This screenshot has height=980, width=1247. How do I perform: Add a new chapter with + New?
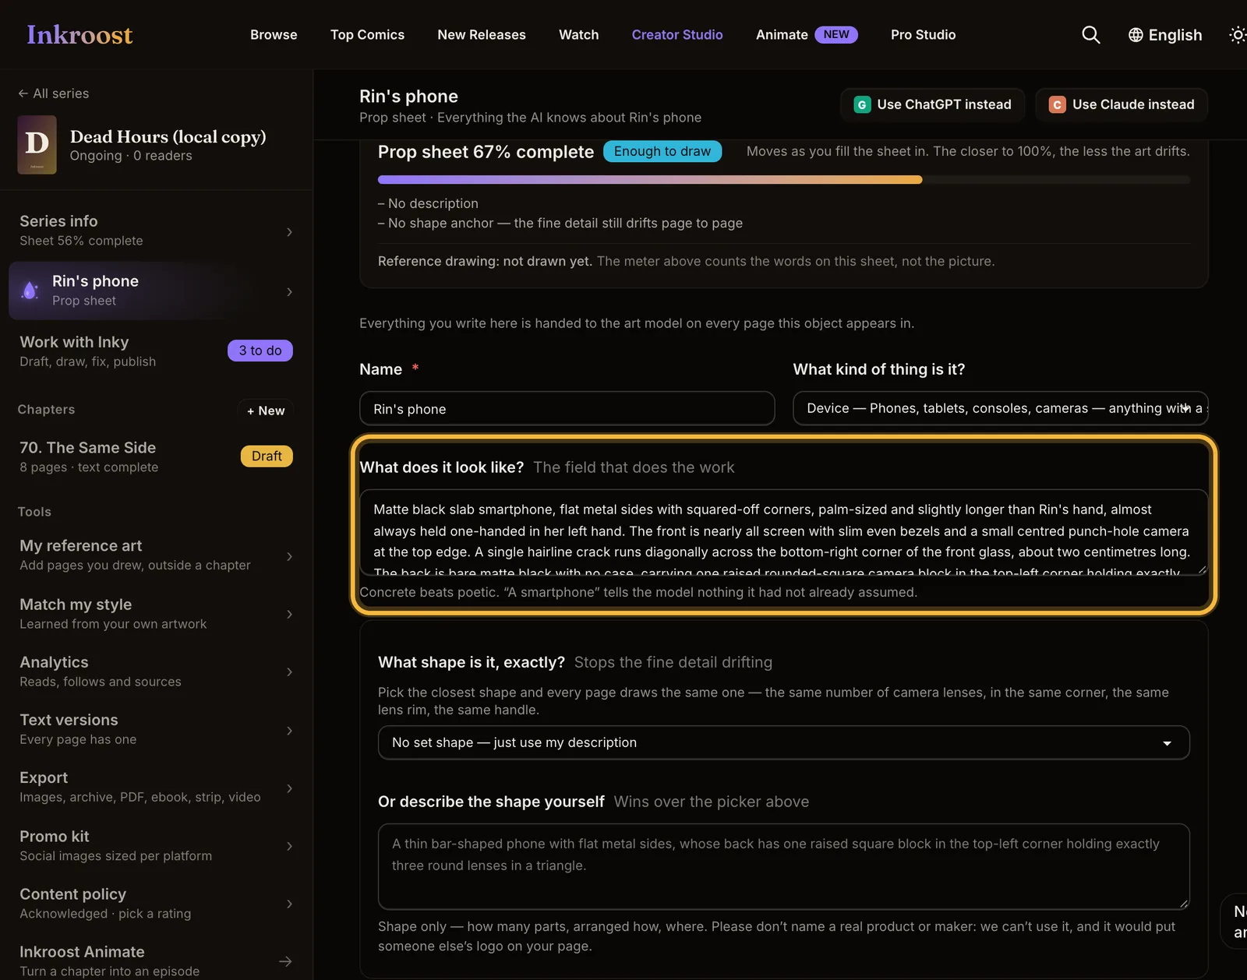(x=265, y=411)
